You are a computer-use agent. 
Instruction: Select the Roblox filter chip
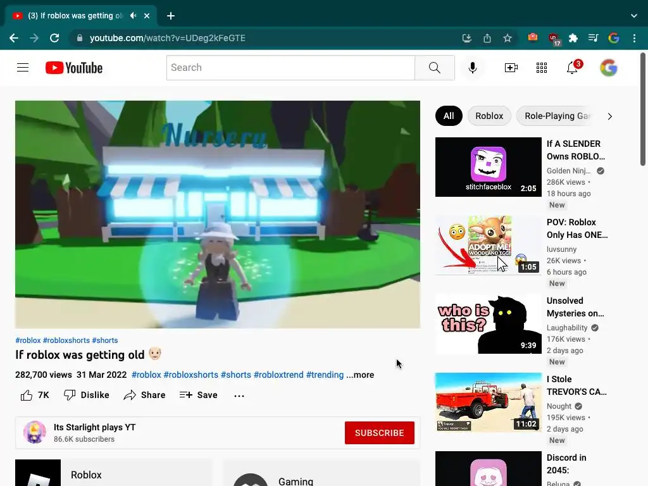point(489,116)
